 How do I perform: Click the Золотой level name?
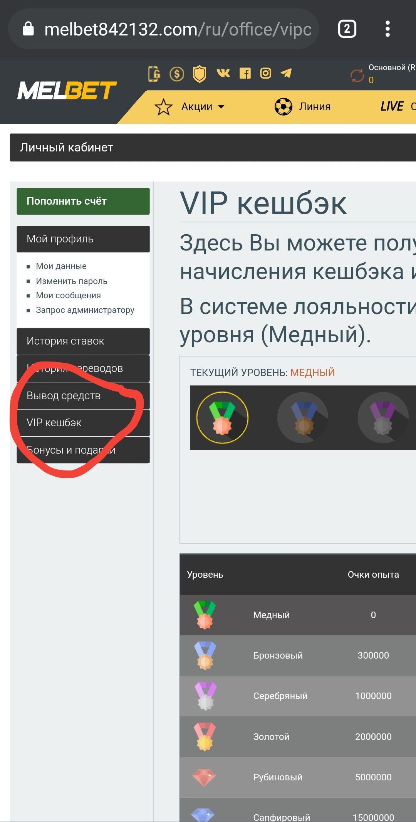tap(271, 737)
